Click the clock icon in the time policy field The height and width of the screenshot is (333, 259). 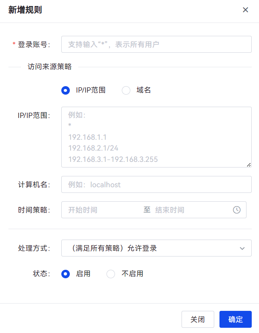[237, 210]
